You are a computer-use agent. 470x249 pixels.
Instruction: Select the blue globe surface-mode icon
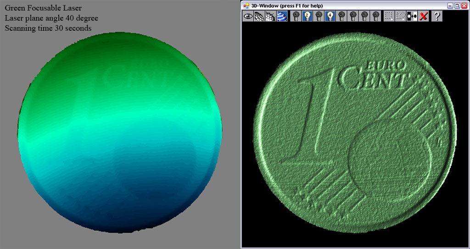click(x=281, y=17)
